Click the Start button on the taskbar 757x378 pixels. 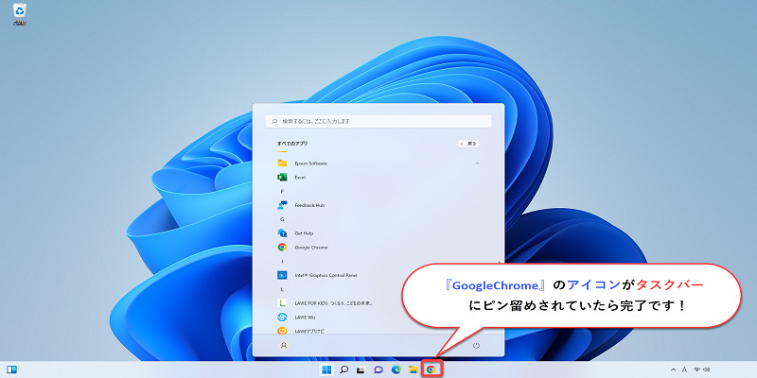(326, 369)
